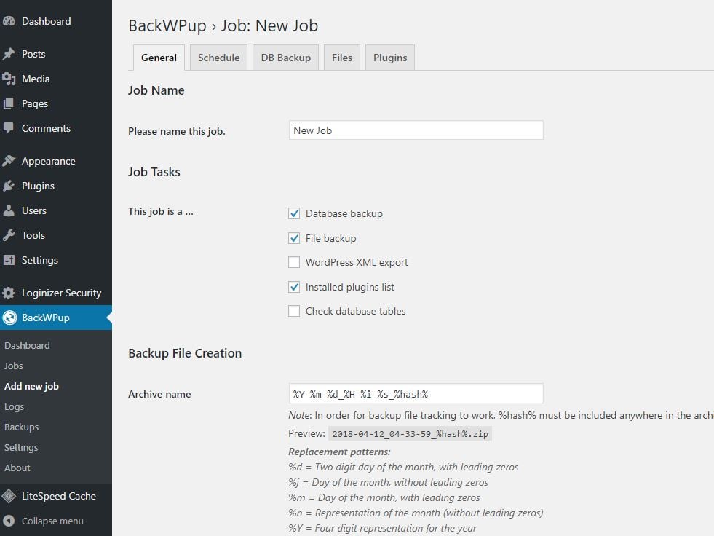Open the Backups submenu link
Image resolution: width=714 pixels, height=536 pixels.
(22, 427)
